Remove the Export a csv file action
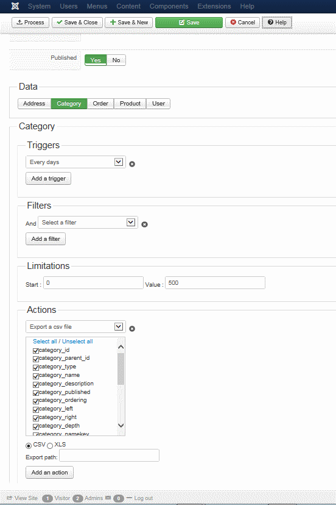The width and height of the screenshot is (336, 505). point(132,329)
